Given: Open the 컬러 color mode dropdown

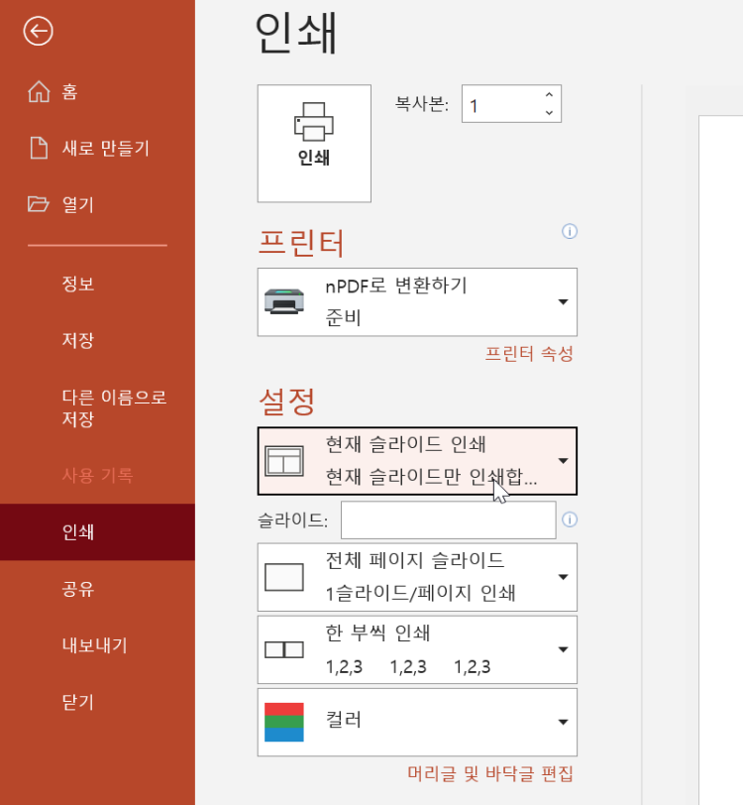Looking at the screenshot, I should [417, 722].
